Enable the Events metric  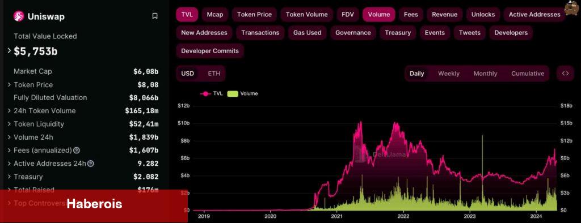[435, 32]
